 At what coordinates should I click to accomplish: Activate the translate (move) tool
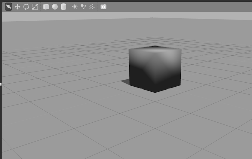17,7
